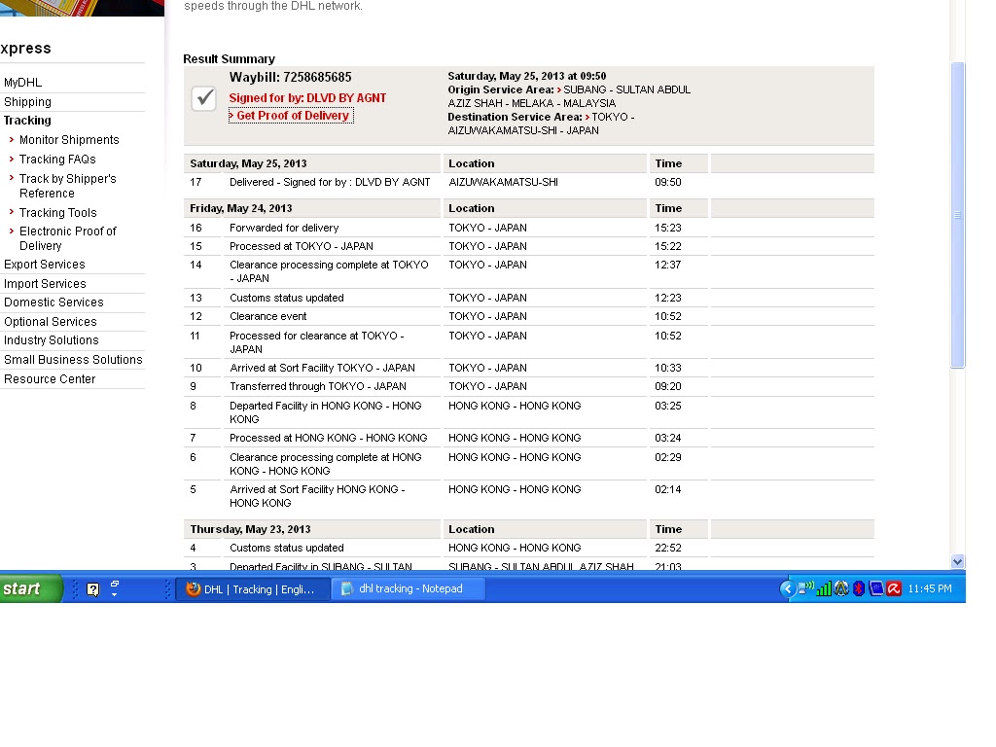Click the red chevron beside Monitor Shipments
996x747 pixels.
point(12,140)
